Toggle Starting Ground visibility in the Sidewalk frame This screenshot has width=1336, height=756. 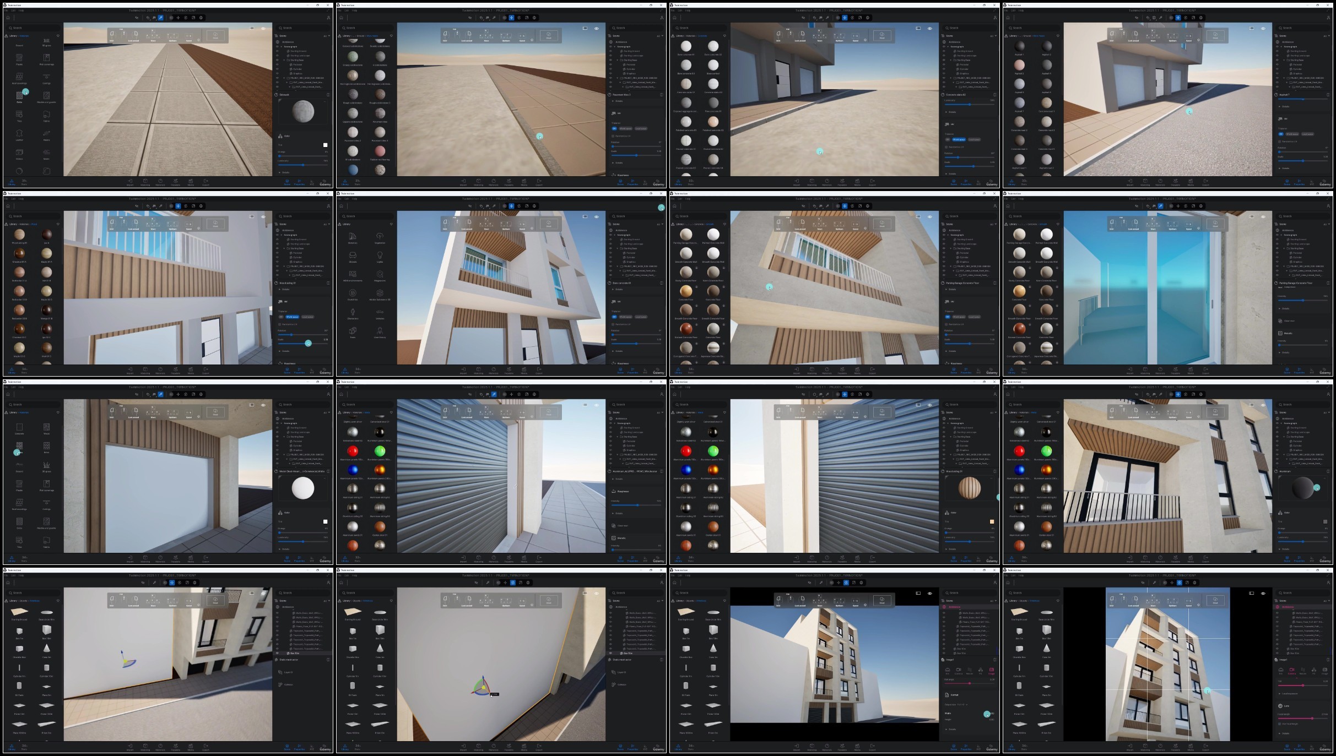pyautogui.click(x=277, y=51)
